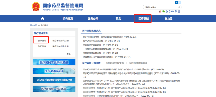Image resolution: width=216 pixels, height=97 pixels.
Task: Open the WeChat icon link
Action: tap(164, 11)
